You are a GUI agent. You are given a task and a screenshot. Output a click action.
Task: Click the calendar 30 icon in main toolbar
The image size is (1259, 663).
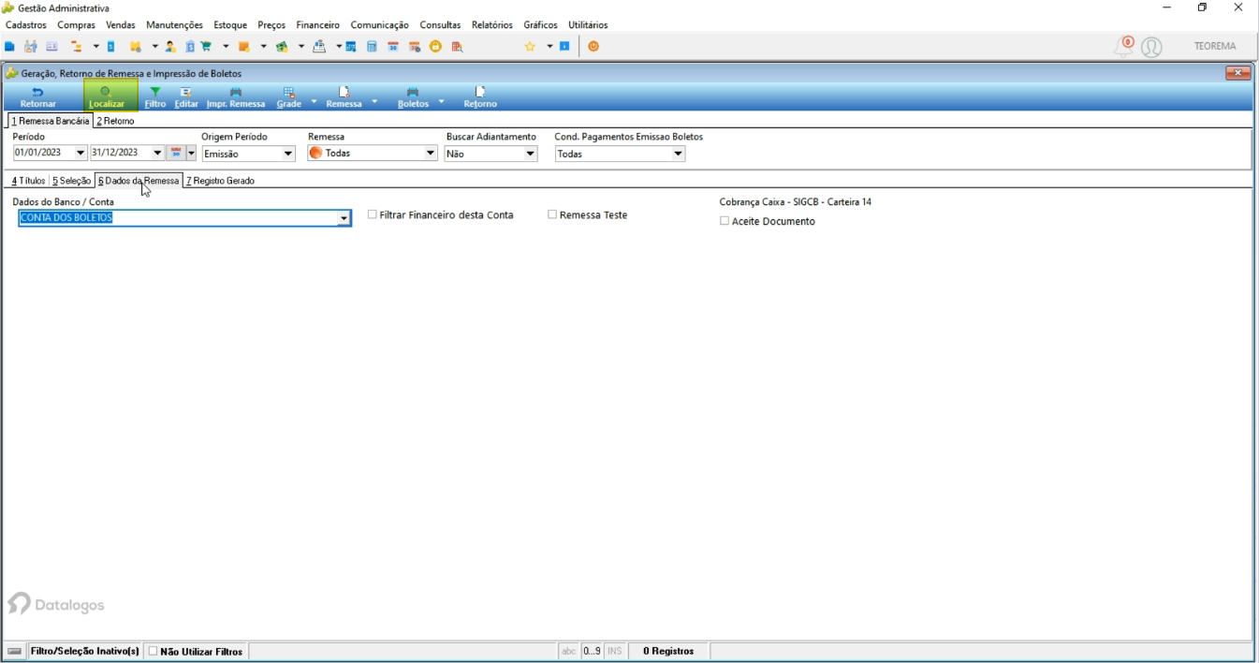(393, 46)
